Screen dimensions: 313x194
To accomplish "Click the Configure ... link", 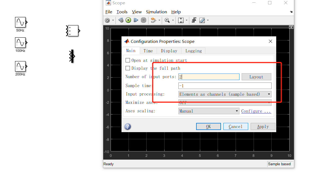I will [256, 111].
